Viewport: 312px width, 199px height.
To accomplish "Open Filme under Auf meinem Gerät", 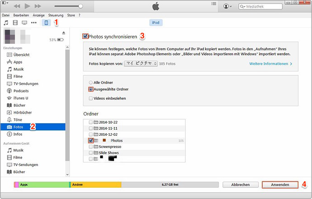I will [x=33, y=157].
